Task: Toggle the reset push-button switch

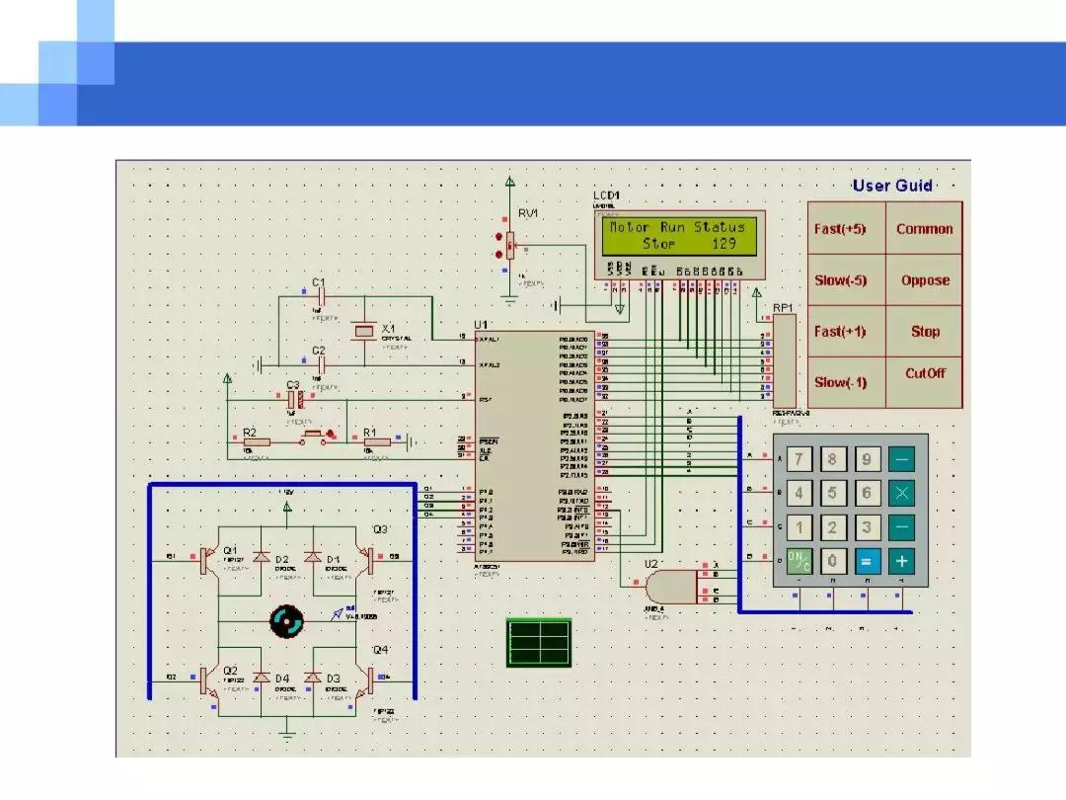Action: (314, 439)
